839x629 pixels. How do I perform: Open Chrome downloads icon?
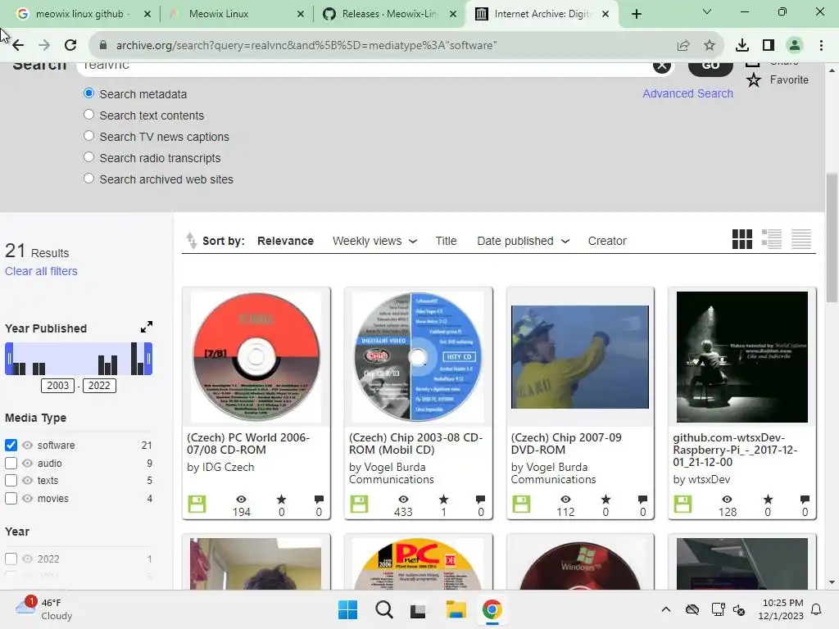[742, 46]
